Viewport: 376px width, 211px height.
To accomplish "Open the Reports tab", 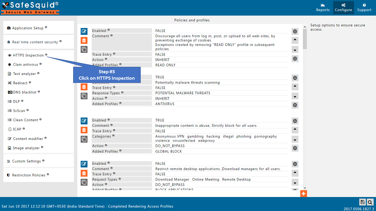I will [323, 8].
